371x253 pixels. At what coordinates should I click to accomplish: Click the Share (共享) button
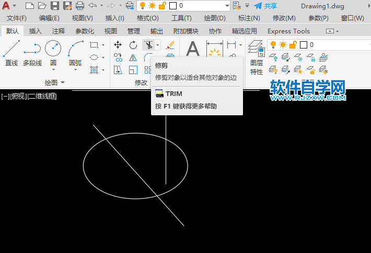(x=265, y=6)
